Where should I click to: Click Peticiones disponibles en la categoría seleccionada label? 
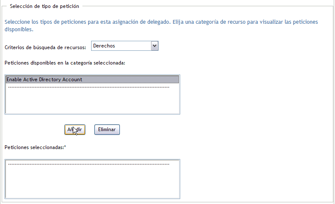pos(65,63)
